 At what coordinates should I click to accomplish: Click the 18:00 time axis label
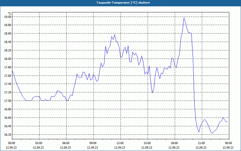pyautogui.click(x=175, y=143)
